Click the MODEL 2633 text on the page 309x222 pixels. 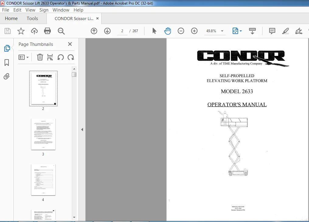pyautogui.click(x=237, y=91)
